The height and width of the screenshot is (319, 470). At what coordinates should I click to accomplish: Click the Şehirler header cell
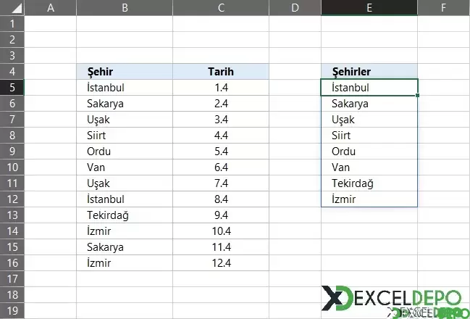[369, 72]
